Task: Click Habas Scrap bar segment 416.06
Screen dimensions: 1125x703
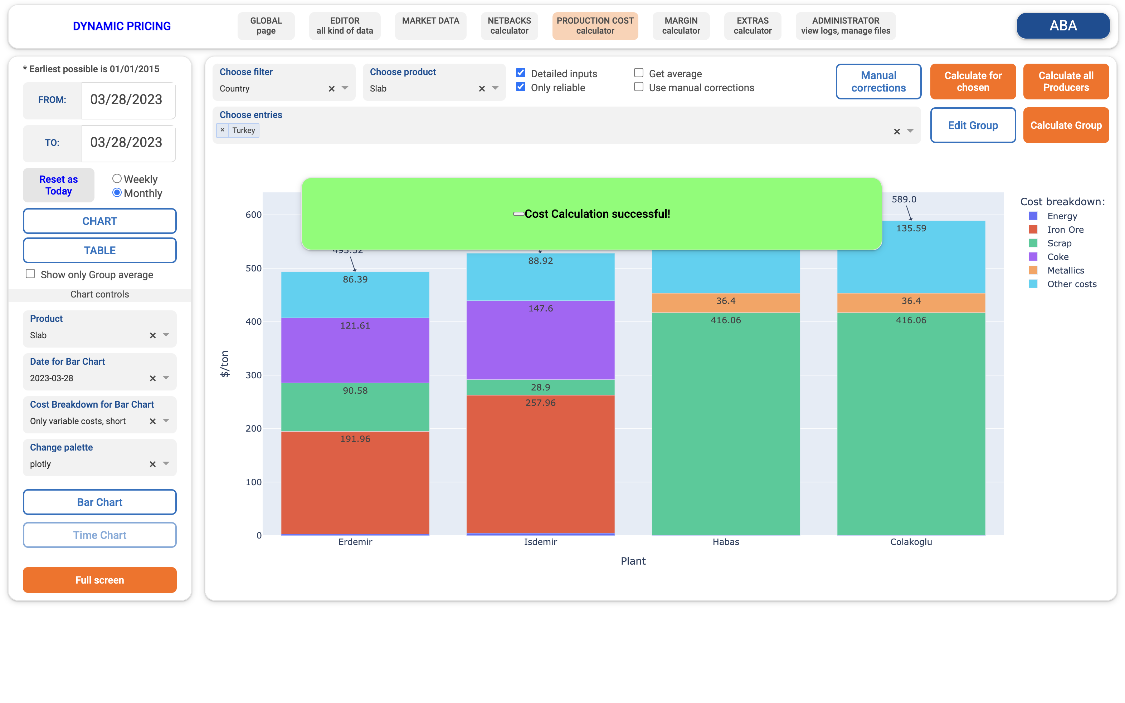Action: pos(725,424)
